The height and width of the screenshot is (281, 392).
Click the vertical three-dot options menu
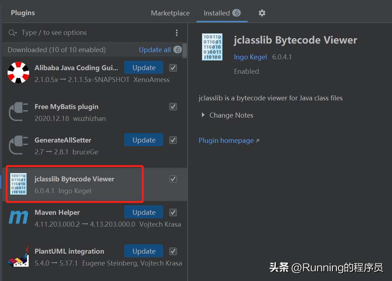point(176,33)
